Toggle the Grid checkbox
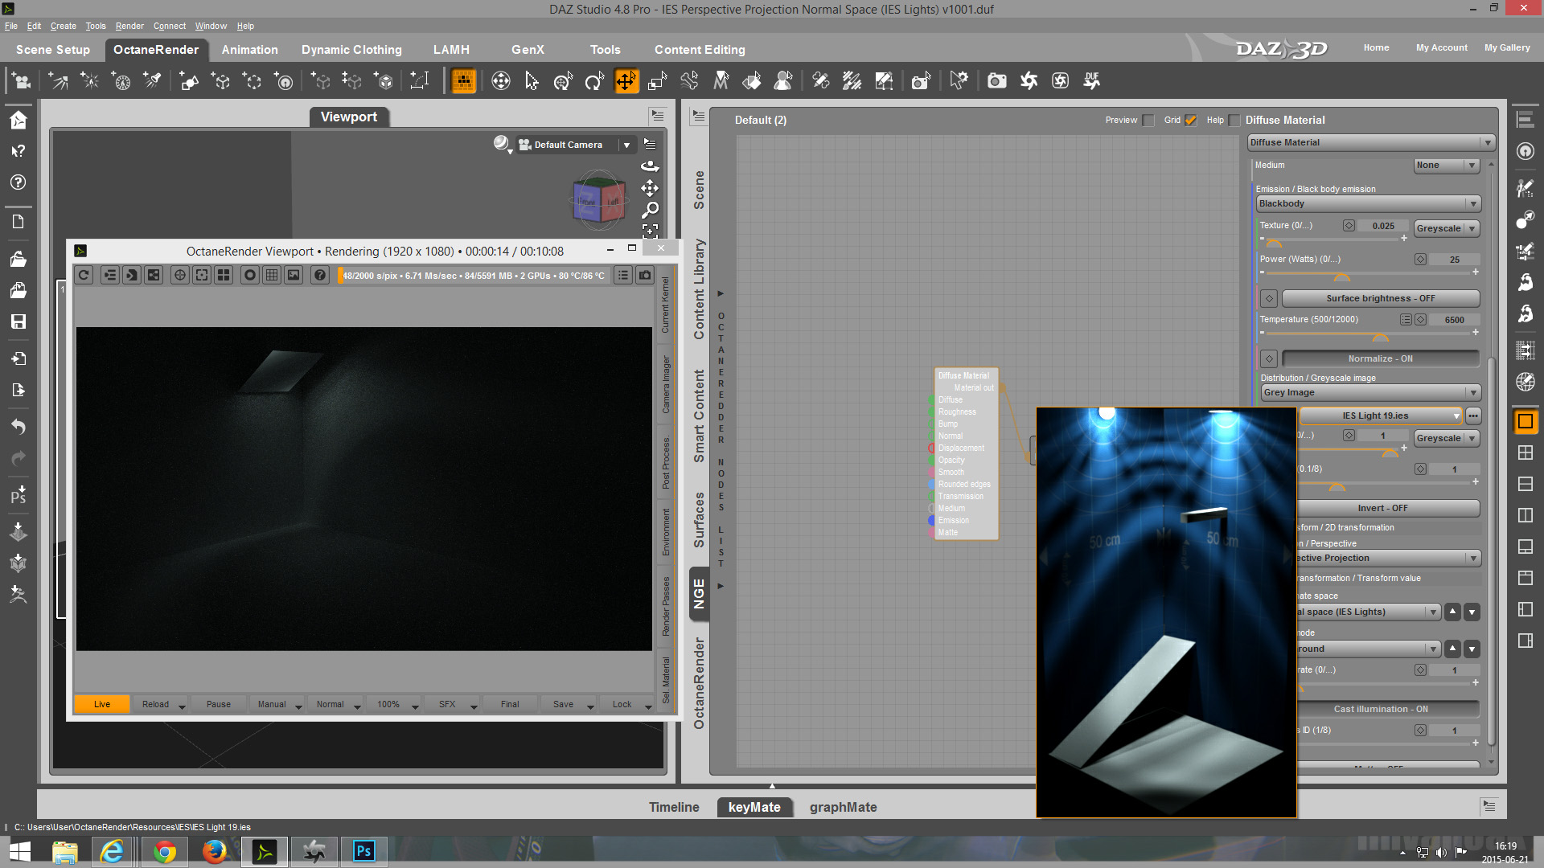This screenshot has height=868, width=1544. pyautogui.click(x=1191, y=121)
